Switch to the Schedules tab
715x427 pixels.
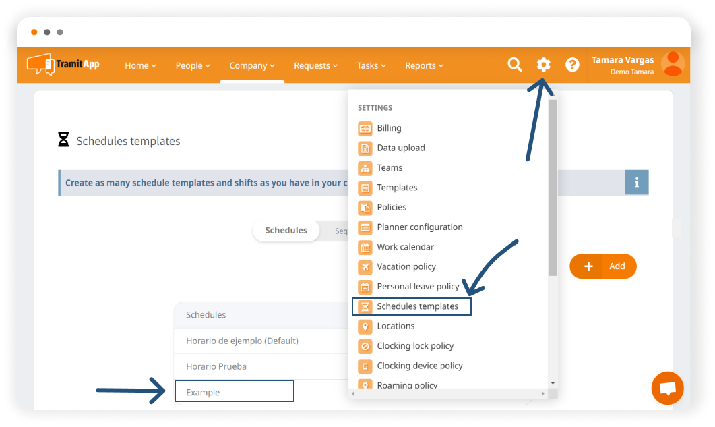286,231
